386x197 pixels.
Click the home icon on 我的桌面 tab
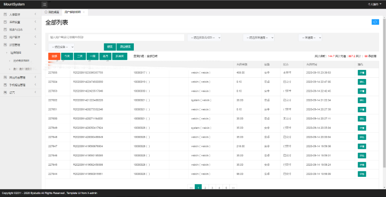click(46, 12)
